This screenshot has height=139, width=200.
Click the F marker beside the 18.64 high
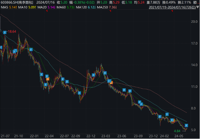coord(5,32)
